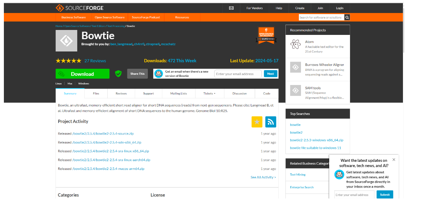Click the Atom project icon

pyautogui.click(x=295, y=44)
